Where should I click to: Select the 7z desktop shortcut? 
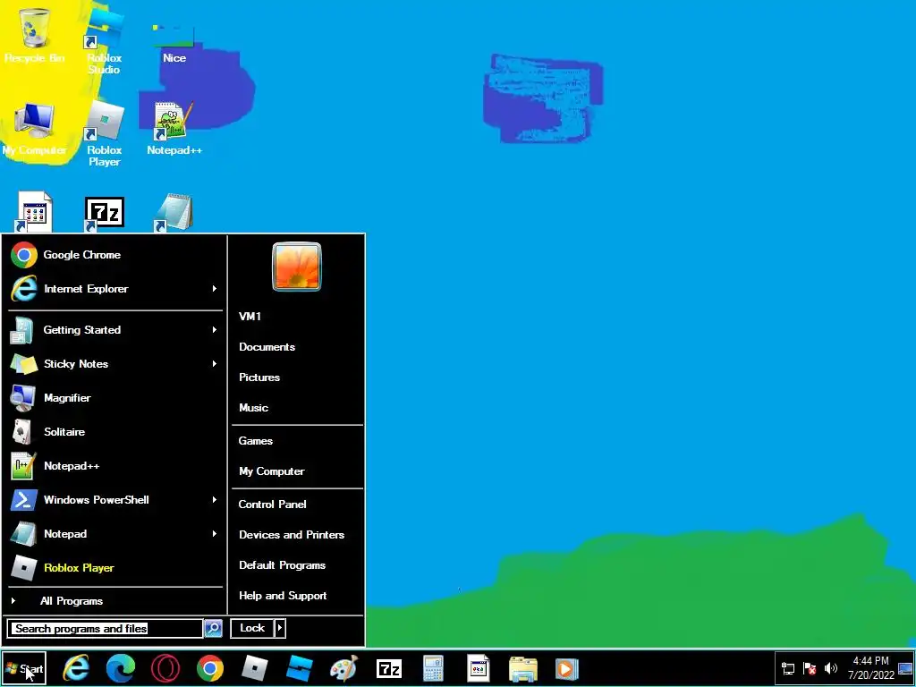point(104,213)
